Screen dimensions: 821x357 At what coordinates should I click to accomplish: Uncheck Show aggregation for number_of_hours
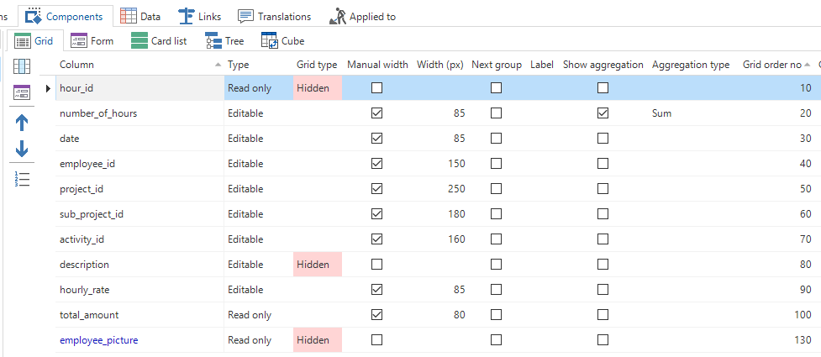(603, 113)
